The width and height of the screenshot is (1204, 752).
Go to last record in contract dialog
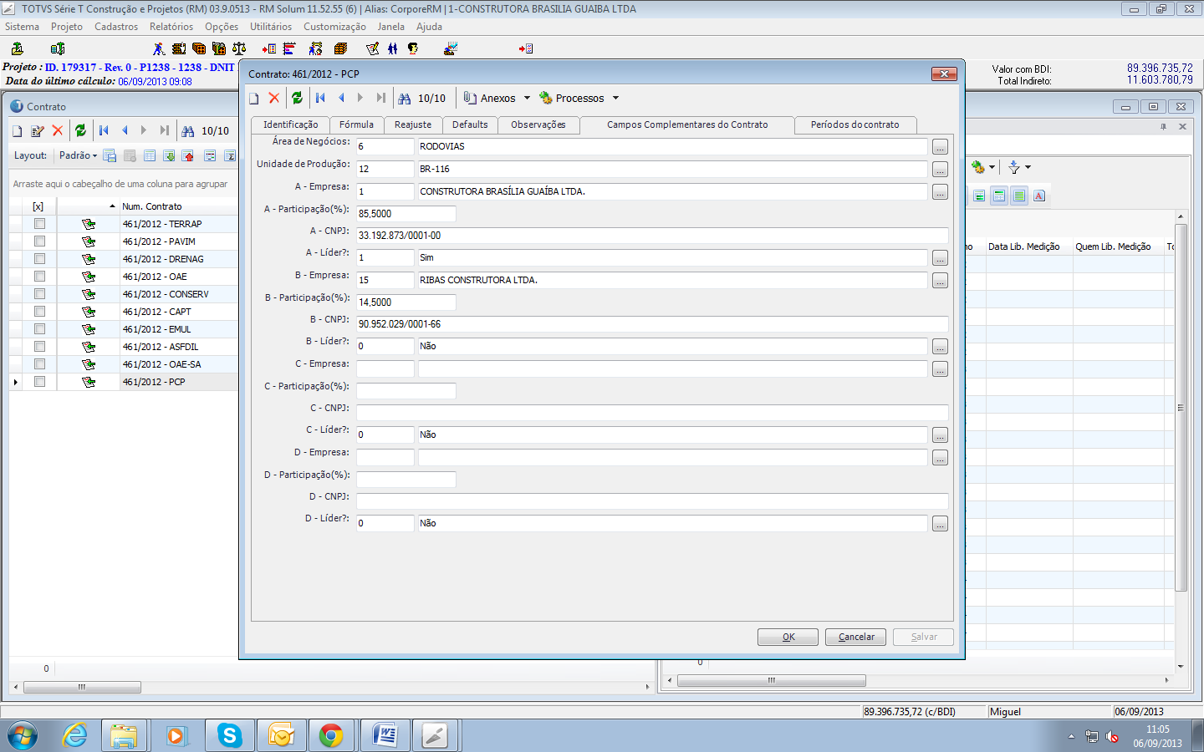pos(381,98)
